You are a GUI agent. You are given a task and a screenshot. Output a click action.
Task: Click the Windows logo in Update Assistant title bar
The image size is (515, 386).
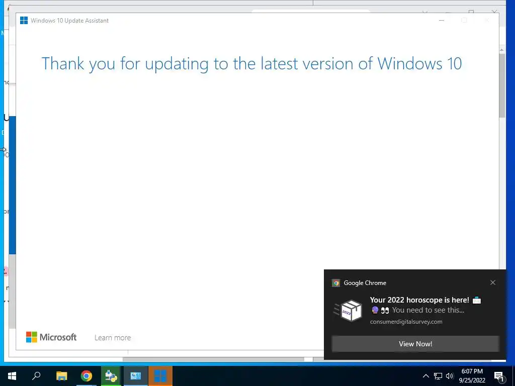(x=24, y=20)
